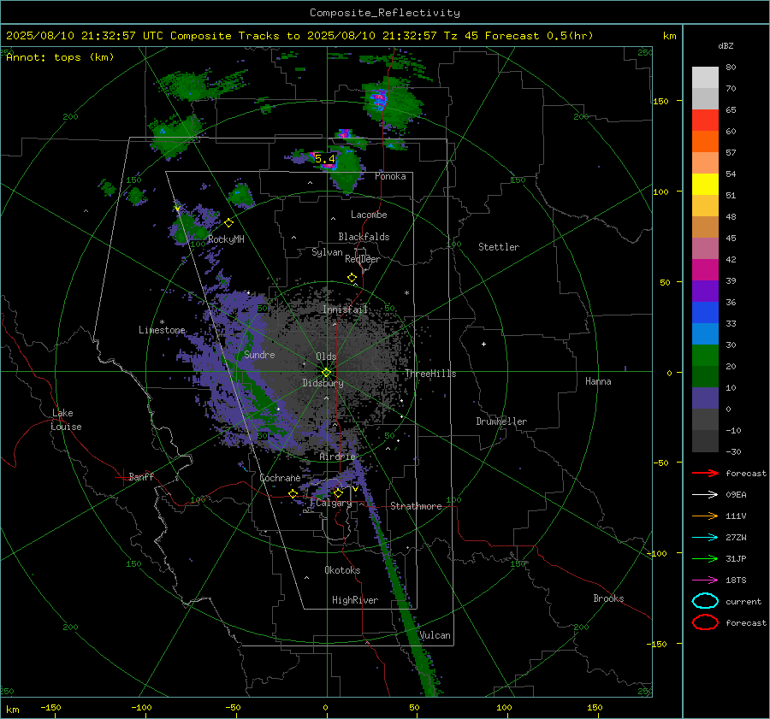Viewport: 770px width, 719px height.
Task: Click the green 31JP arrow in the legend
Action: (x=705, y=558)
